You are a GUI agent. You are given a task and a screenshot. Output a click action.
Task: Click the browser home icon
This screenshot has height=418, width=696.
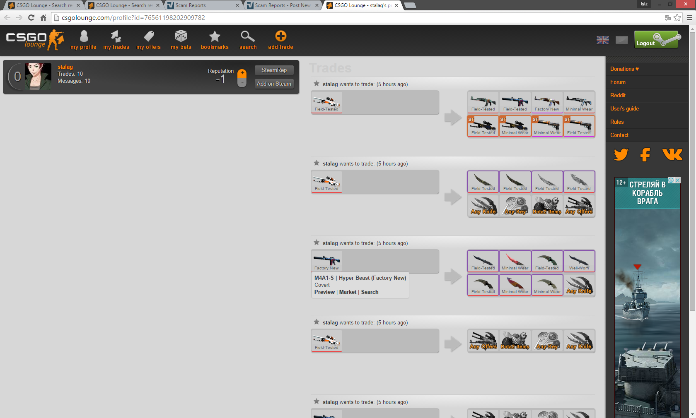pos(43,17)
